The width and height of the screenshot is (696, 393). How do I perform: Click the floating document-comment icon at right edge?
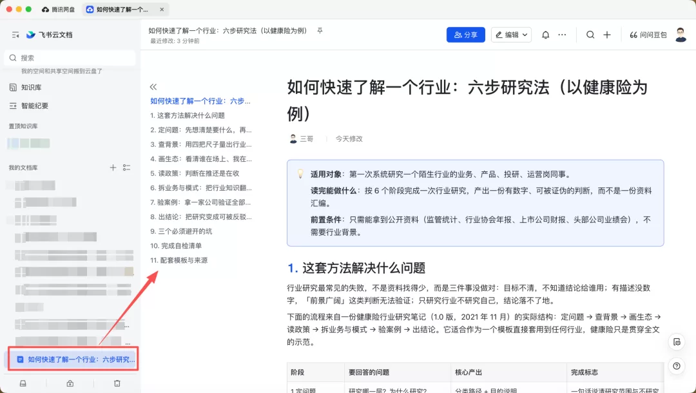tap(677, 342)
